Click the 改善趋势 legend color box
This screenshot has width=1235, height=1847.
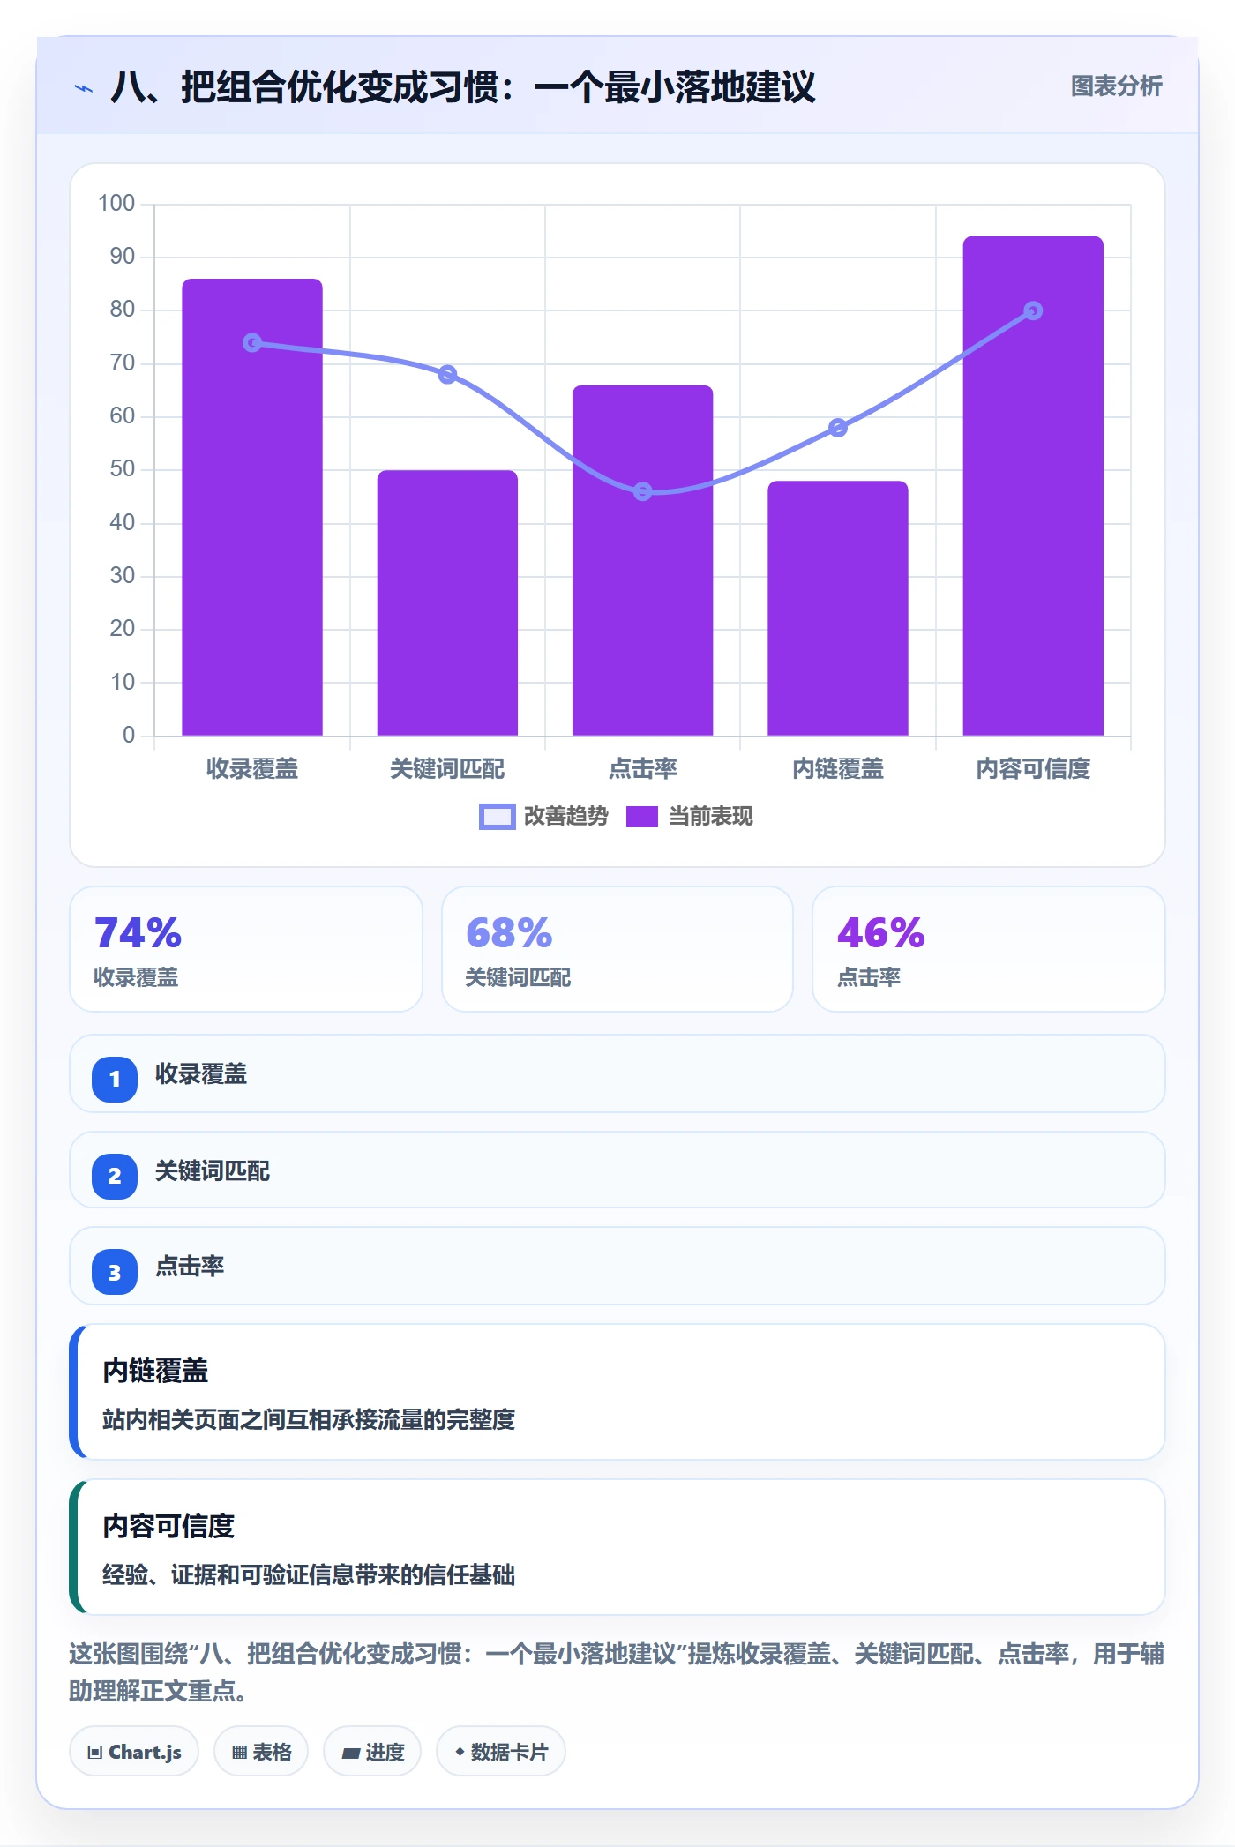(497, 817)
